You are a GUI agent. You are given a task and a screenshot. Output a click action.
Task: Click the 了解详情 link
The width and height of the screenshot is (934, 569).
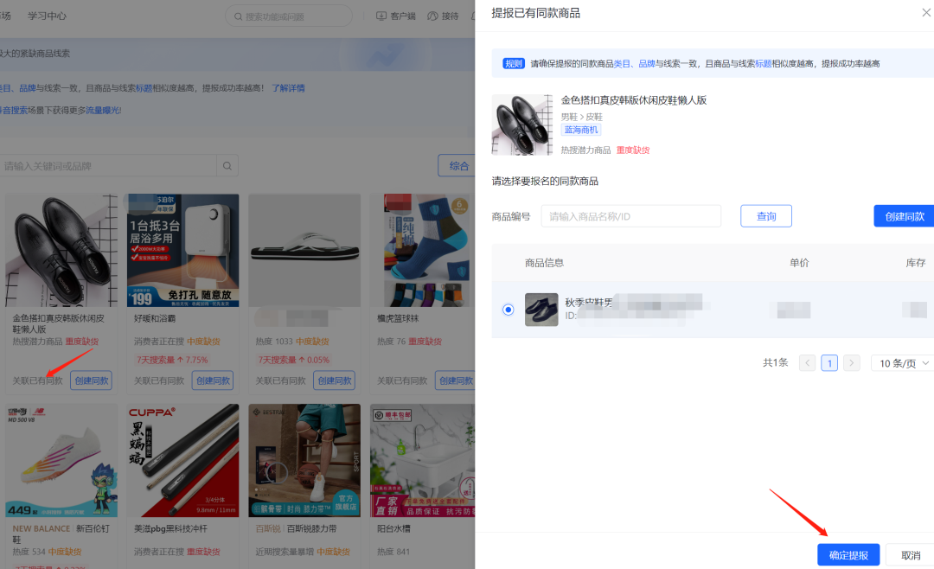click(x=288, y=87)
